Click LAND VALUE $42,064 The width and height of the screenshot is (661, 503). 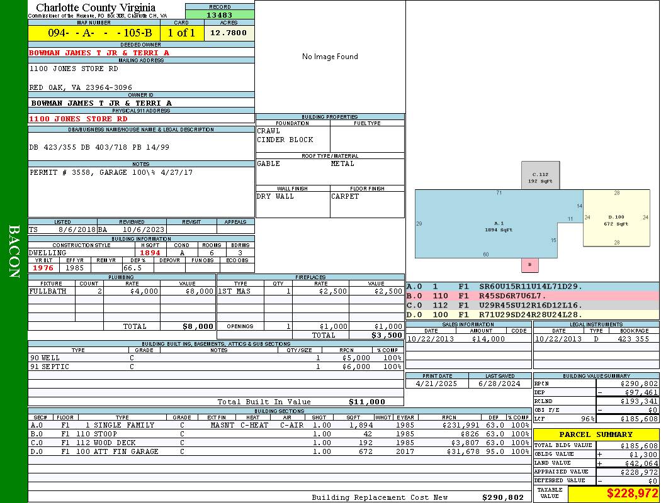click(x=641, y=463)
